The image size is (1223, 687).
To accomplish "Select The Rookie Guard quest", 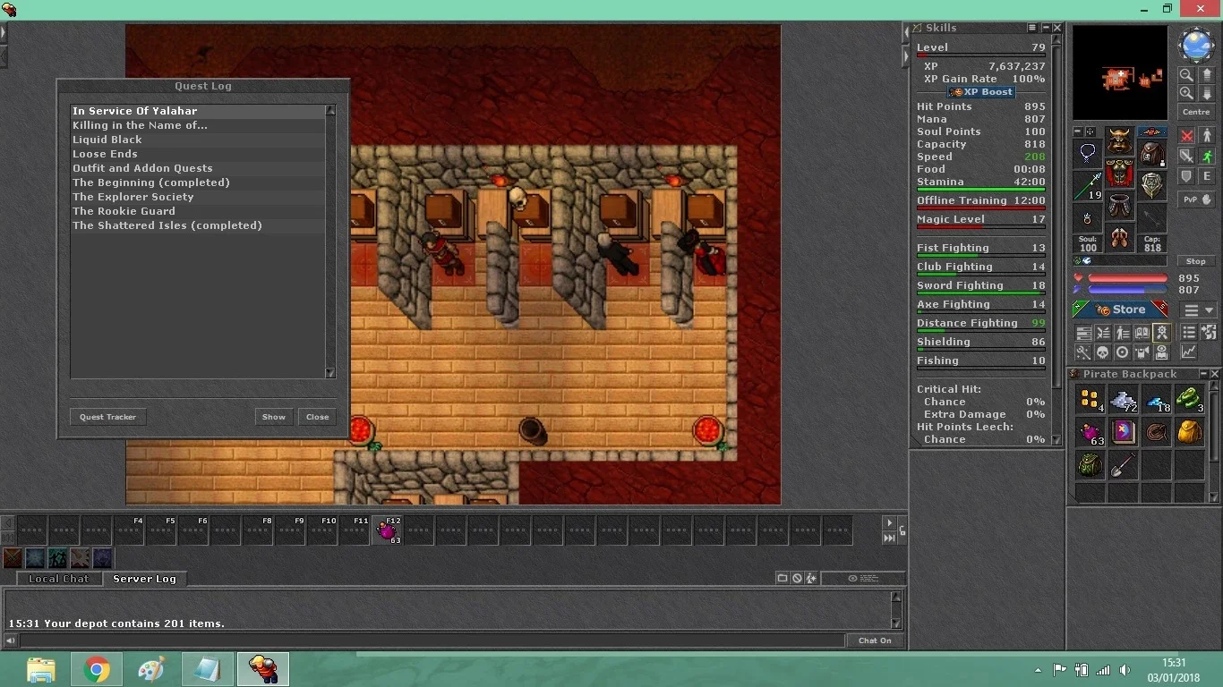I will pos(198,211).
